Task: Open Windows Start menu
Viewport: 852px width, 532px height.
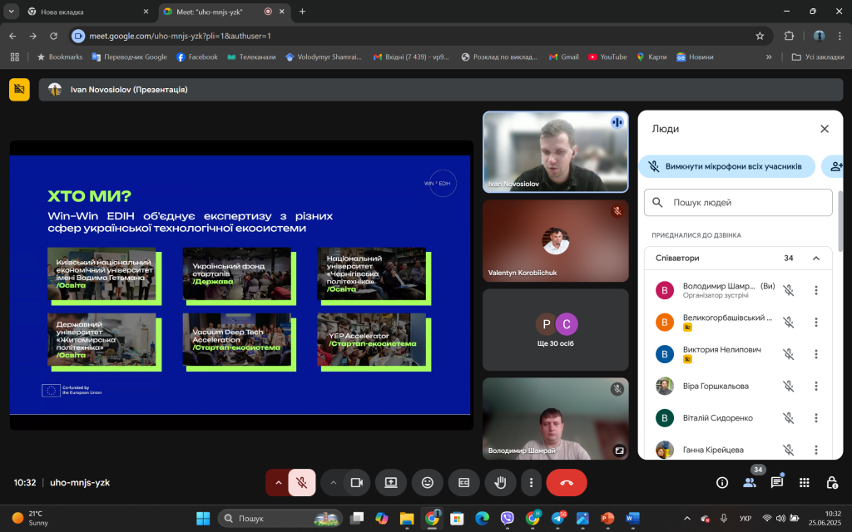Action: click(x=203, y=519)
